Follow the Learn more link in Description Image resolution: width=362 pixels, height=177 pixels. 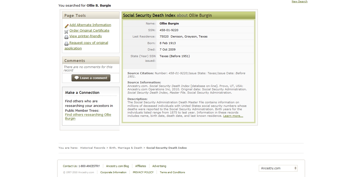233,116
